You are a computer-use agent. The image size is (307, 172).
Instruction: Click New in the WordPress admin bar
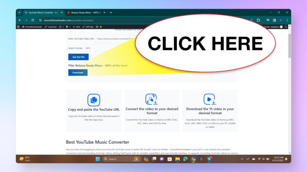pos(76,27)
